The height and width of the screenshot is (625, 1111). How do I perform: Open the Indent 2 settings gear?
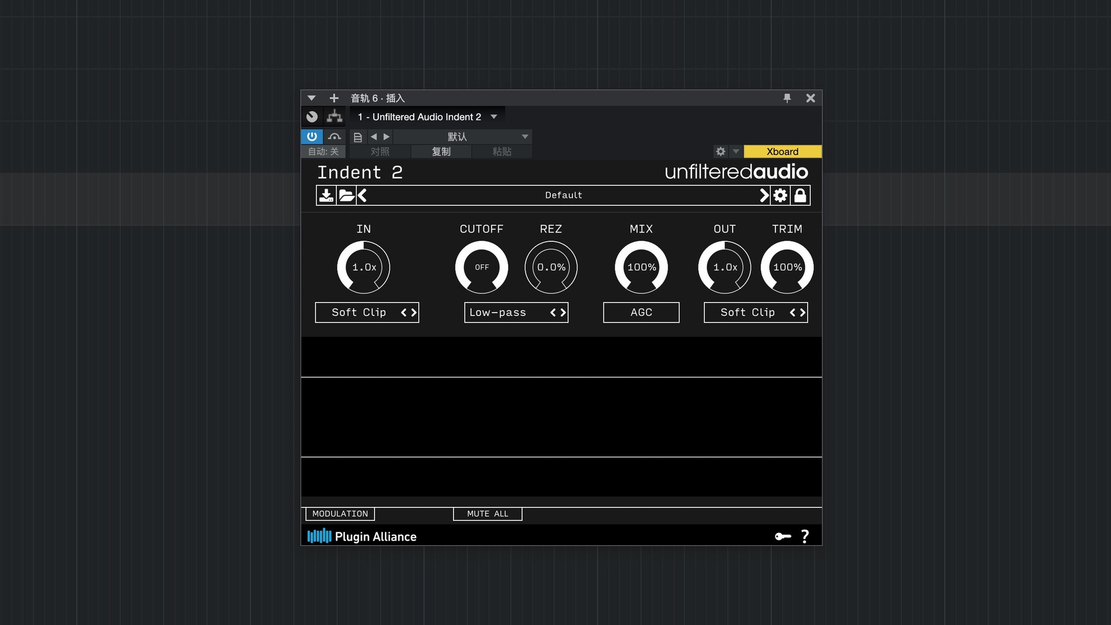coord(781,196)
